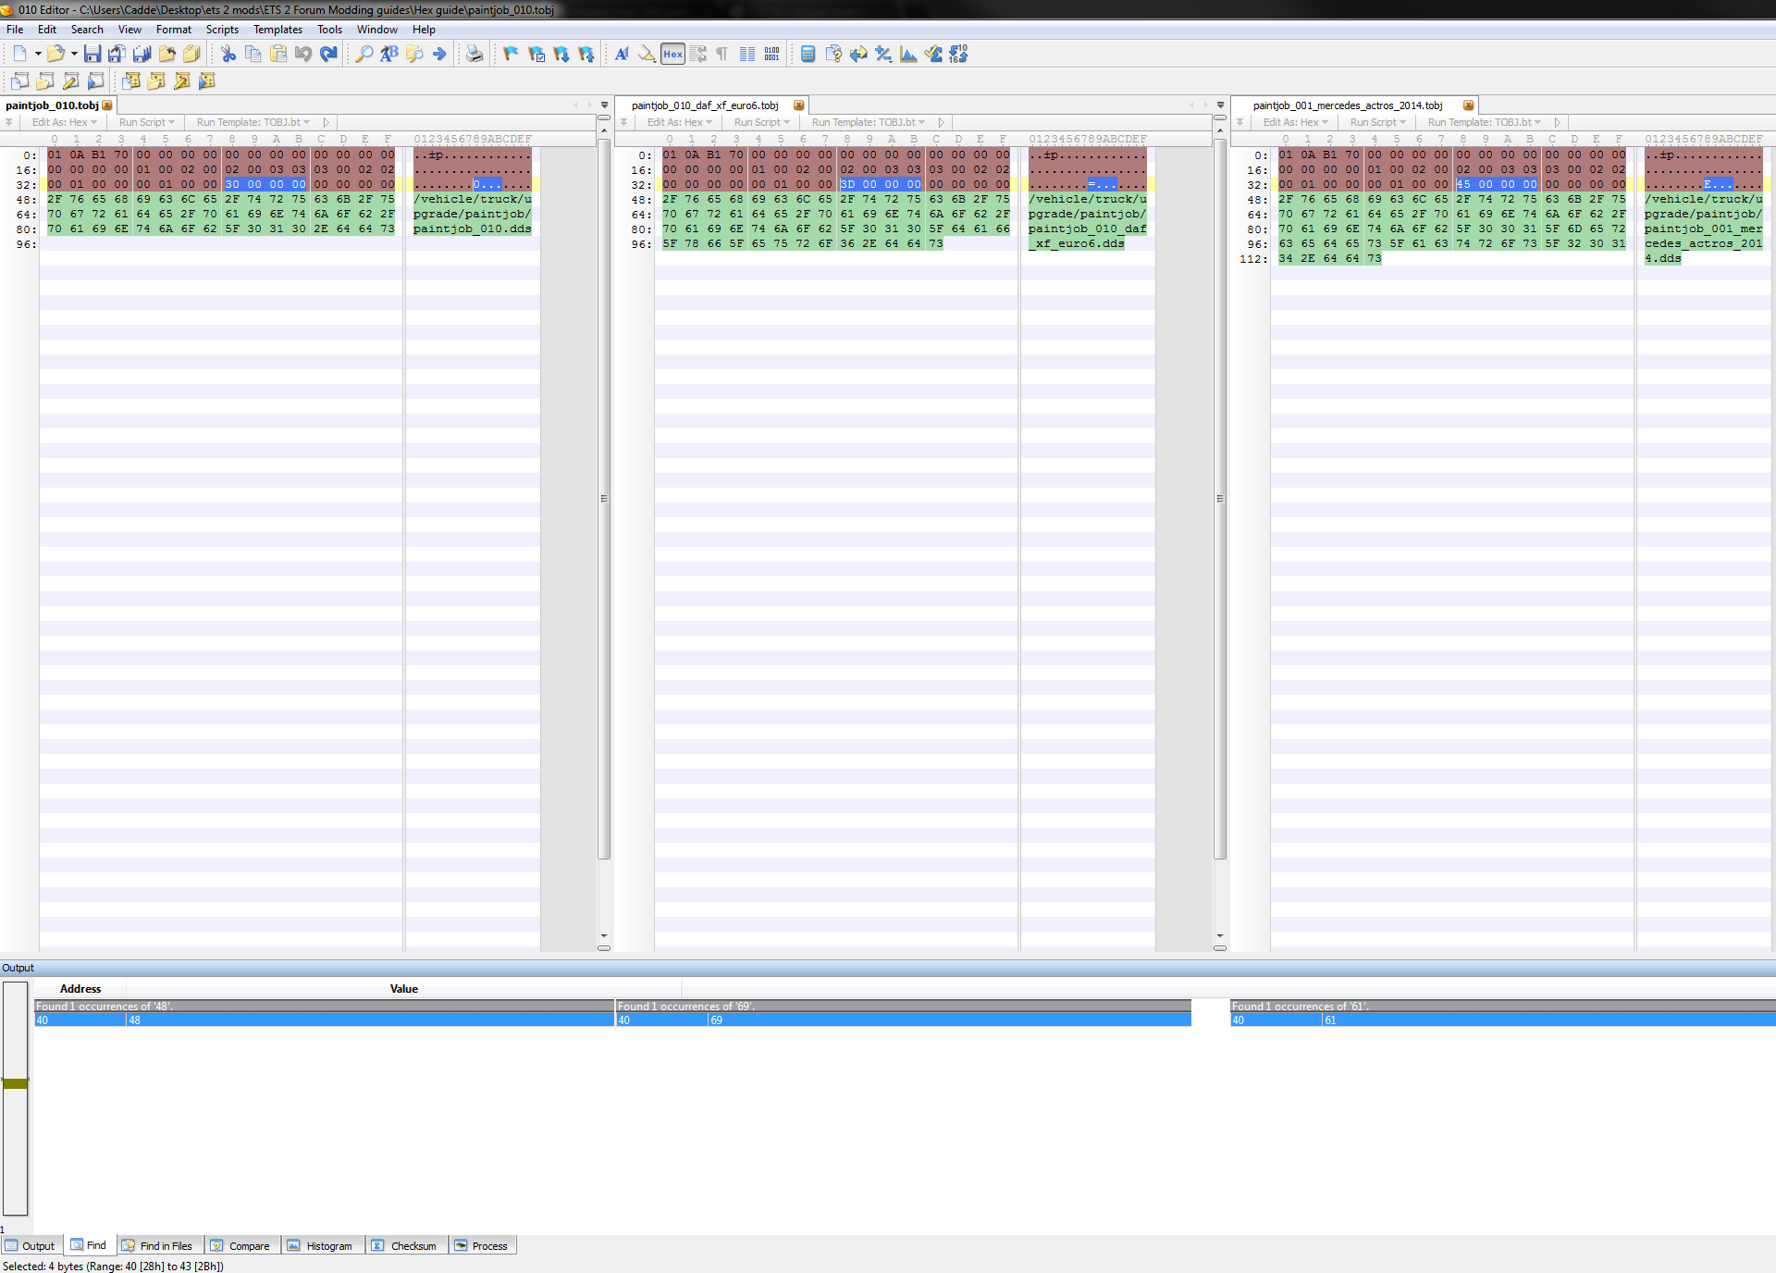
Task: Click the Save All icon
Action: [x=142, y=54]
